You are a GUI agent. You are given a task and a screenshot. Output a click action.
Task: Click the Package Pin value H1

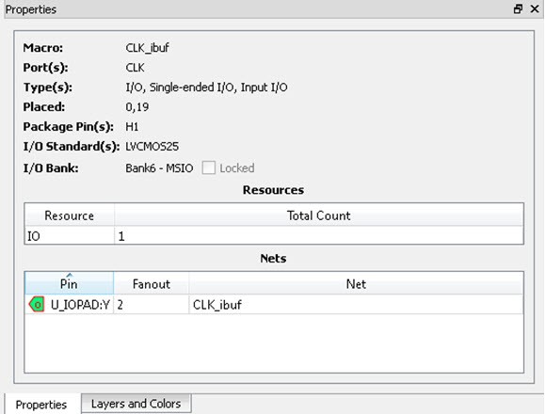tap(132, 126)
